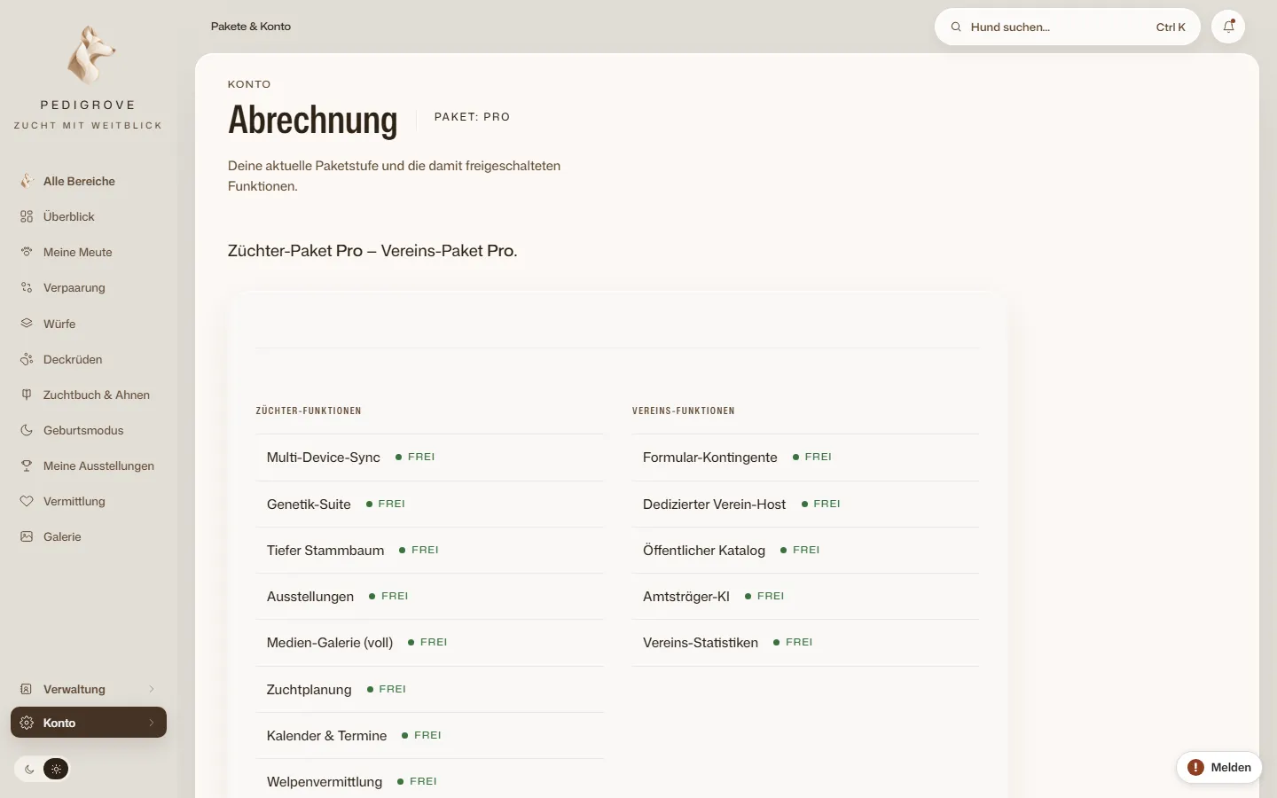Click the Geburtsmodus moon icon

click(x=27, y=430)
